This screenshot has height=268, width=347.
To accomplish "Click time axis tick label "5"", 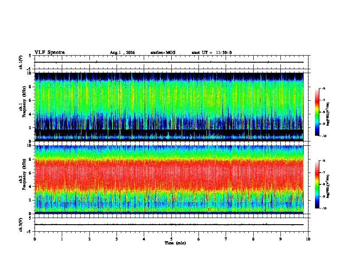I will coord(171,239).
